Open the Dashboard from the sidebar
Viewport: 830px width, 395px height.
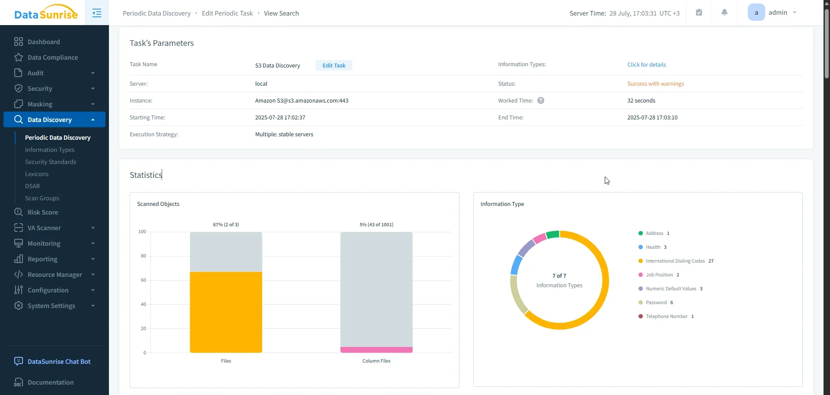point(43,42)
